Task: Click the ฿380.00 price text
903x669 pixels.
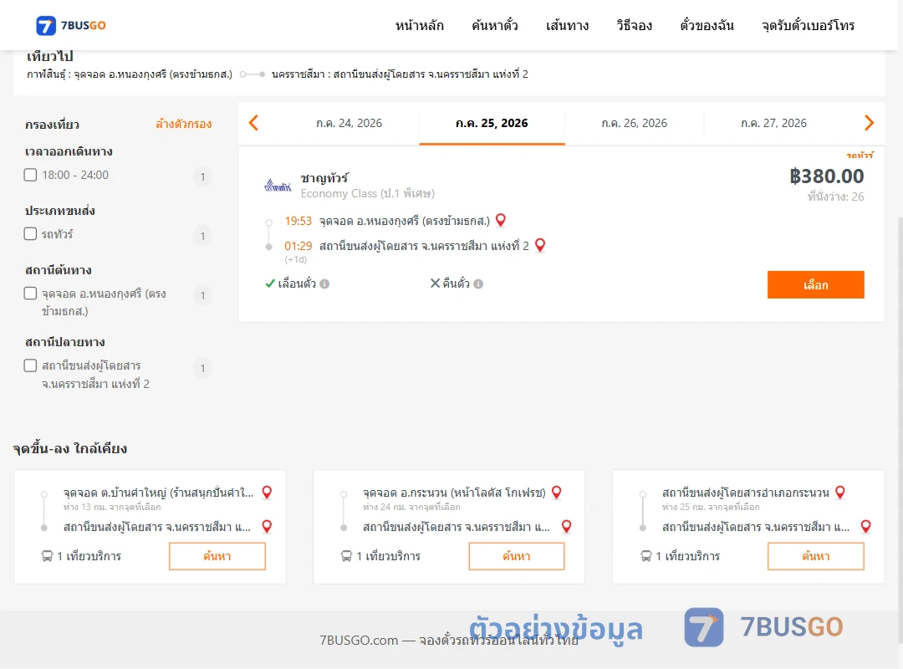Action: pos(826,176)
